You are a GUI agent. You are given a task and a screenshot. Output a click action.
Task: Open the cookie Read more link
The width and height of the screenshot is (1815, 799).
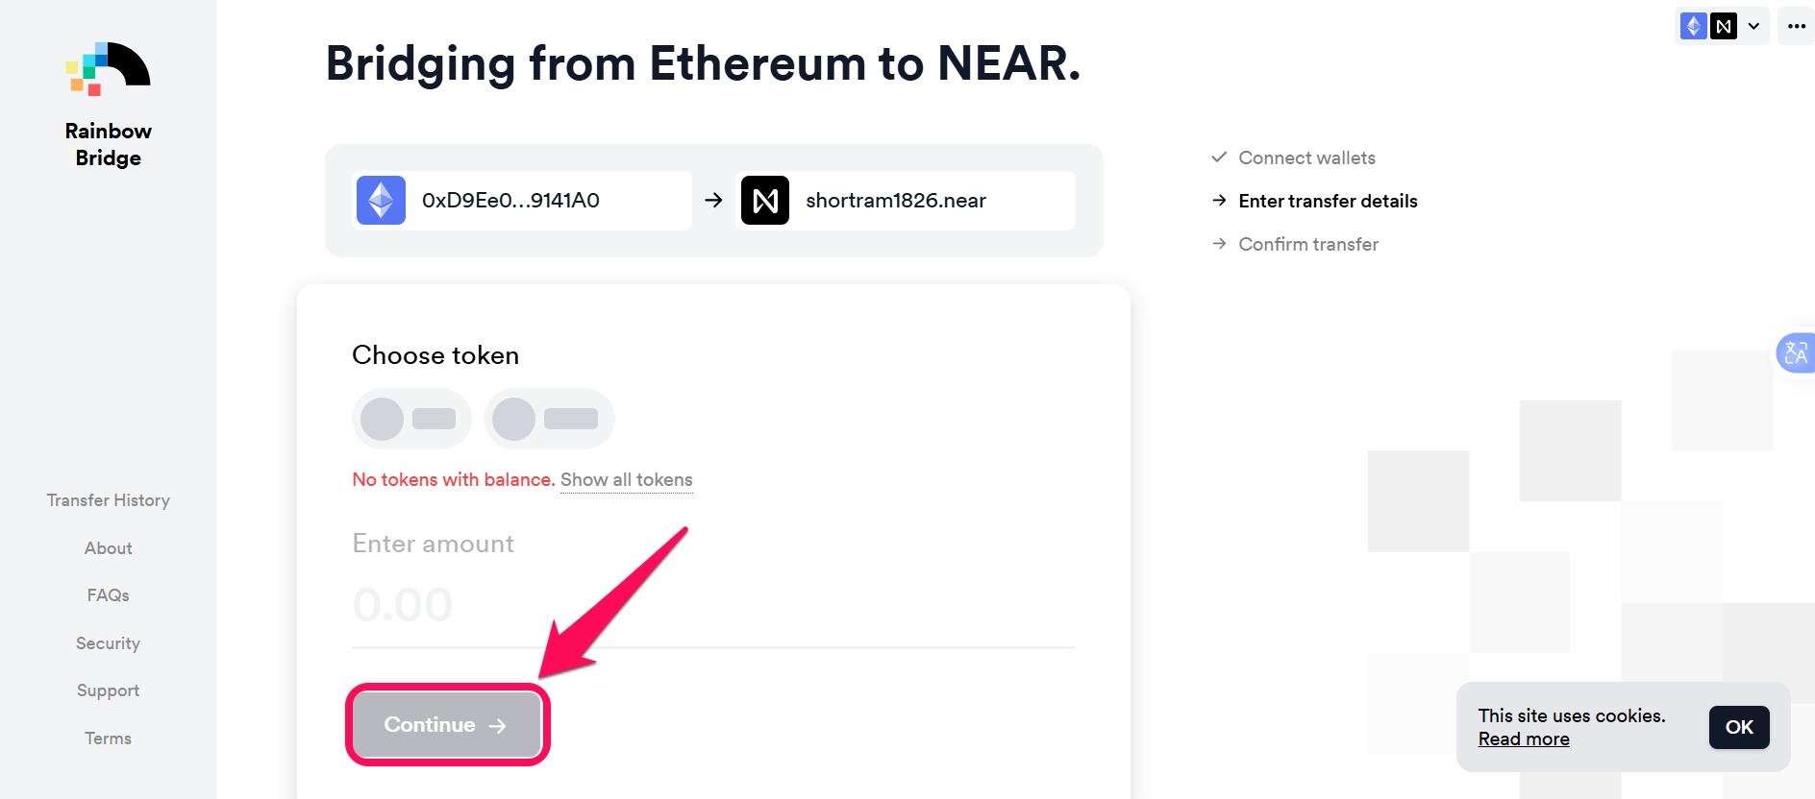(1524, 738)
